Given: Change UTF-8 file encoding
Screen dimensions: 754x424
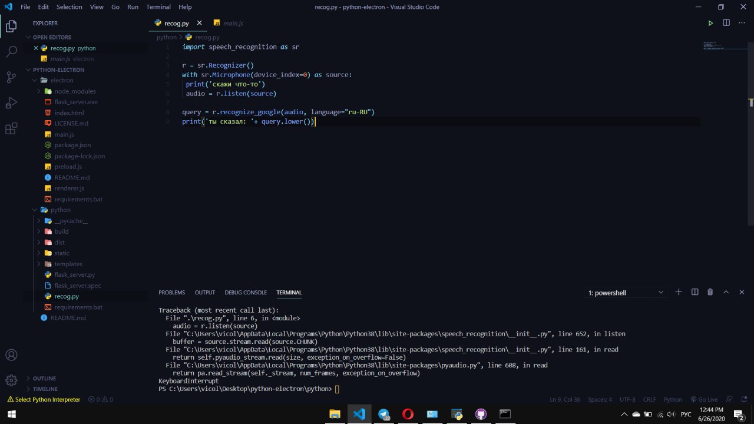Looking at the screenshot, I should pyautogui.click(x=627, y=399).
